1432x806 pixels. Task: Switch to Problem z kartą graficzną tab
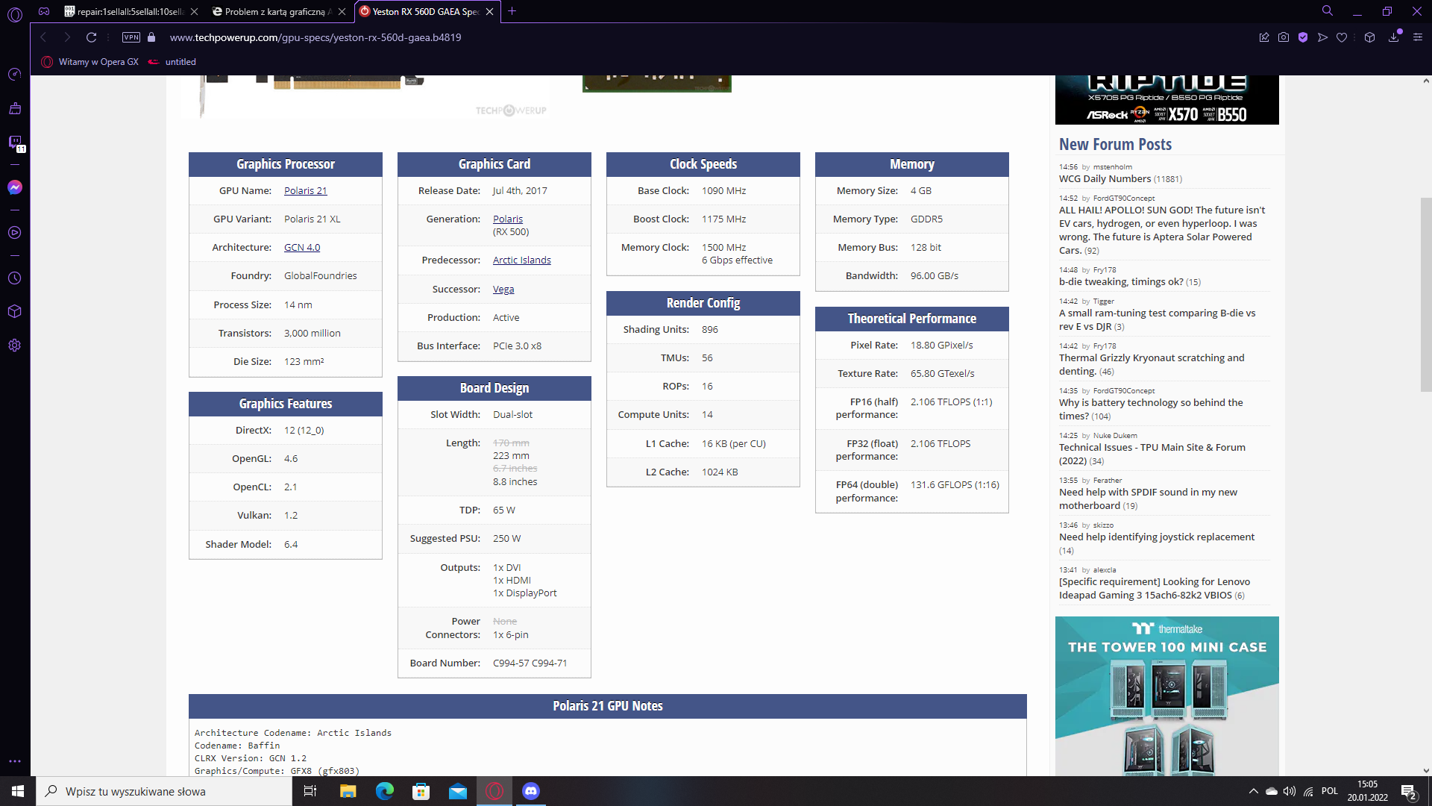coord(272,11)
